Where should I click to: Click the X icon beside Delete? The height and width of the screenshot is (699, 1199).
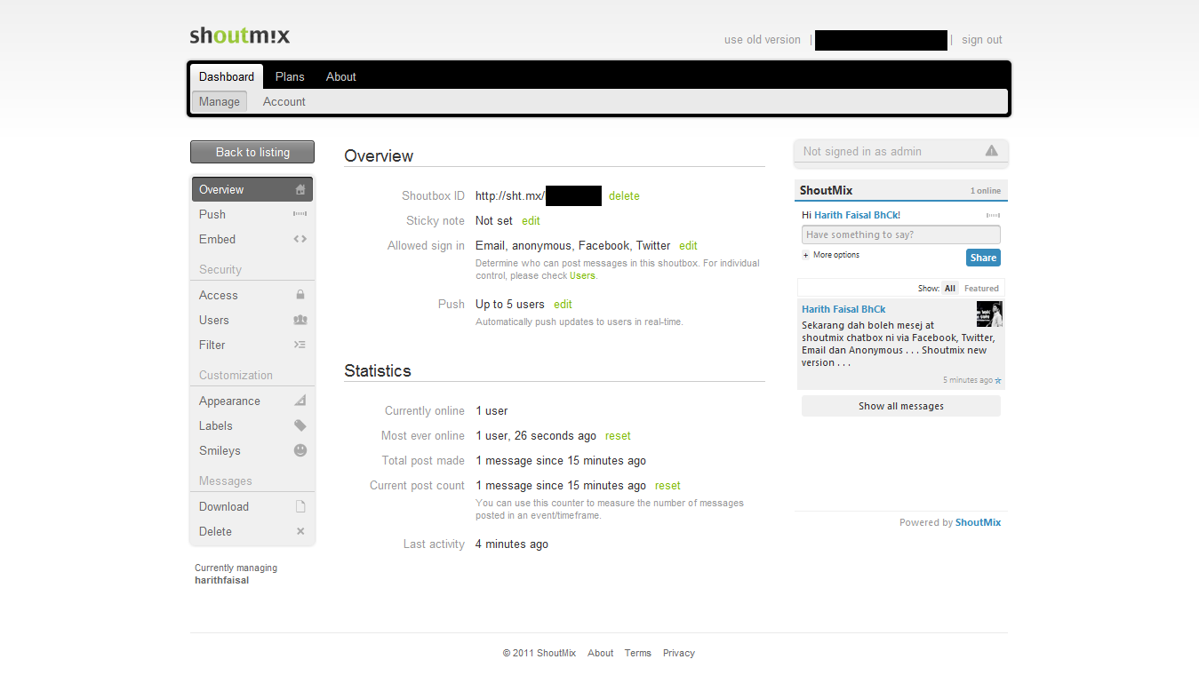(300, 531)
